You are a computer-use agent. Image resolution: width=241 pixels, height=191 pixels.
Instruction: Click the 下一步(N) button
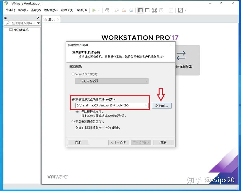141,142
